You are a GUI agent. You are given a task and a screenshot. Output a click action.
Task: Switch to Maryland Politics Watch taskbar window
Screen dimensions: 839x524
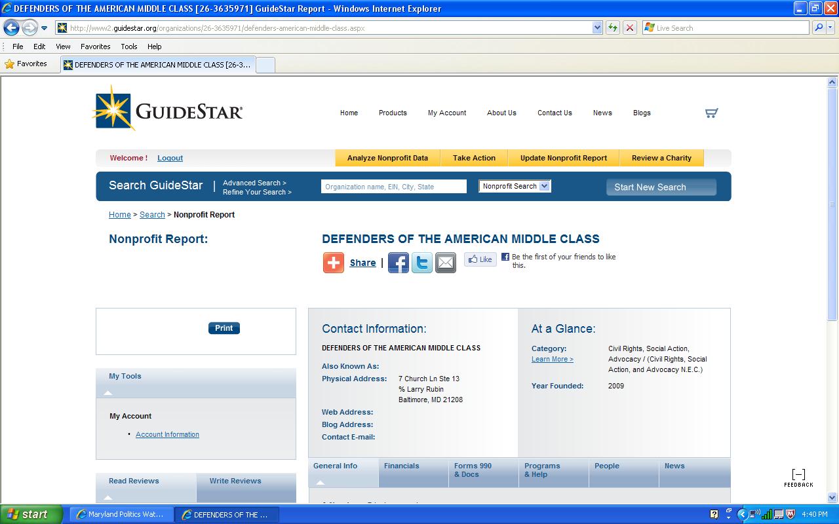pos(121,514)
